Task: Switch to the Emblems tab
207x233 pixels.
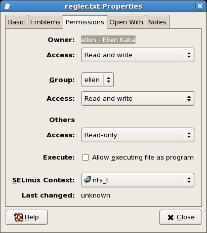Action: coord(46,22)
